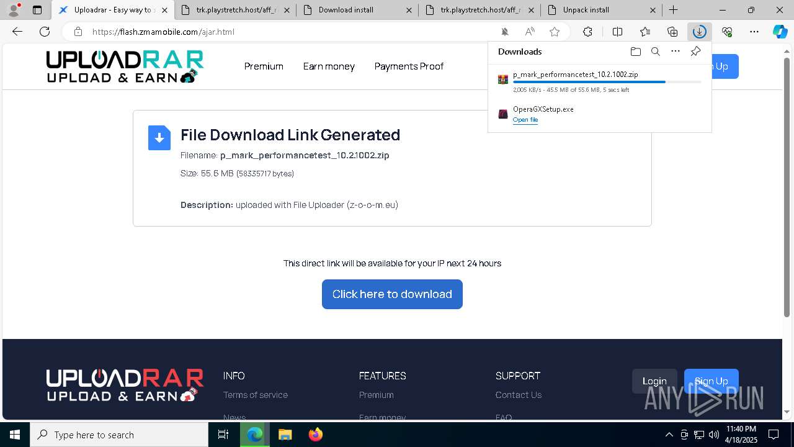Switch to the Download install tab
Screen dimensions: 794x447
tap(357, 10)
